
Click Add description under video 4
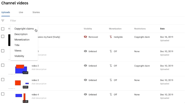coord(39,98)
